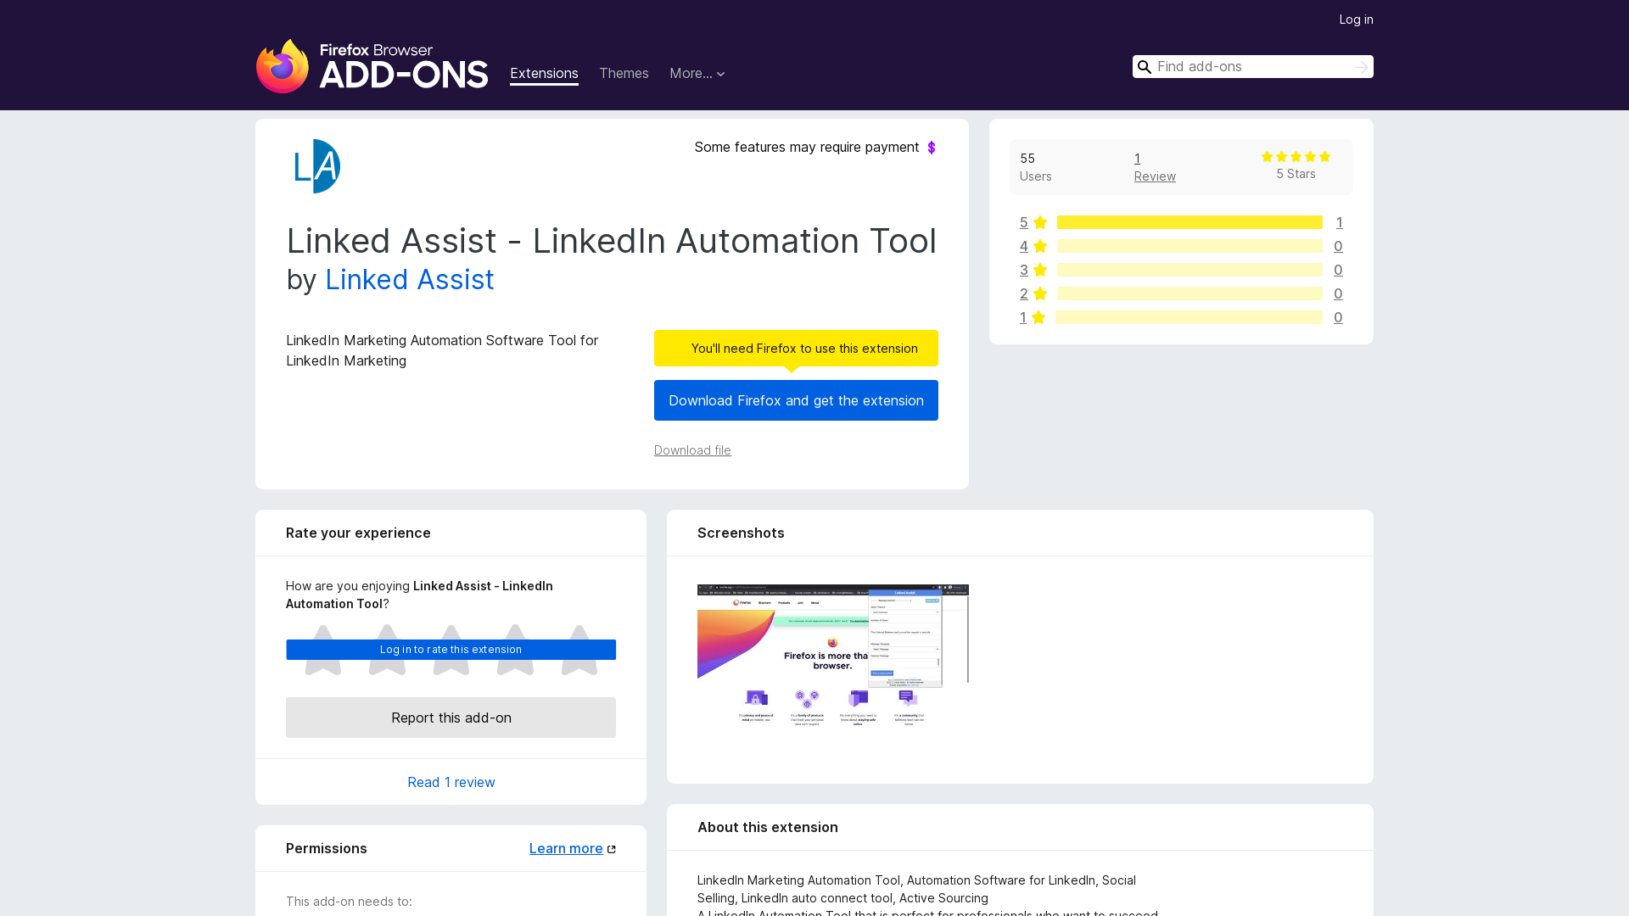This screenshot has width=1629, height=916.
Task: Click the 1-star rating bar
Action: coord(1189,317)
